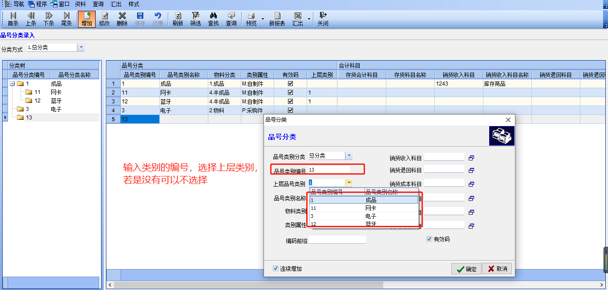
Task: Click the 关闭 toolbar icon
Action: point(323,19)
